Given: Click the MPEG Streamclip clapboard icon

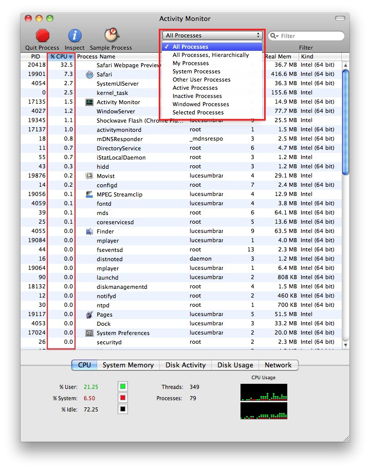Looking at the screenshot, I should click(x=89, y=194).
